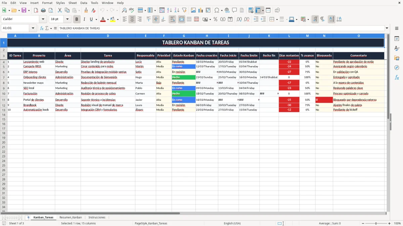Open Find and Replace with magnifier icon

click(124, 10)
